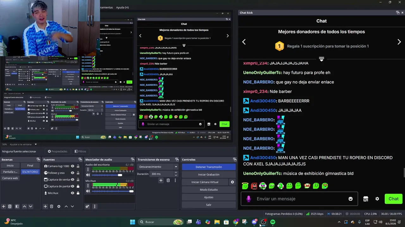
Task: Click Enviar un mensaje chat input
Action: click(299, 199)
